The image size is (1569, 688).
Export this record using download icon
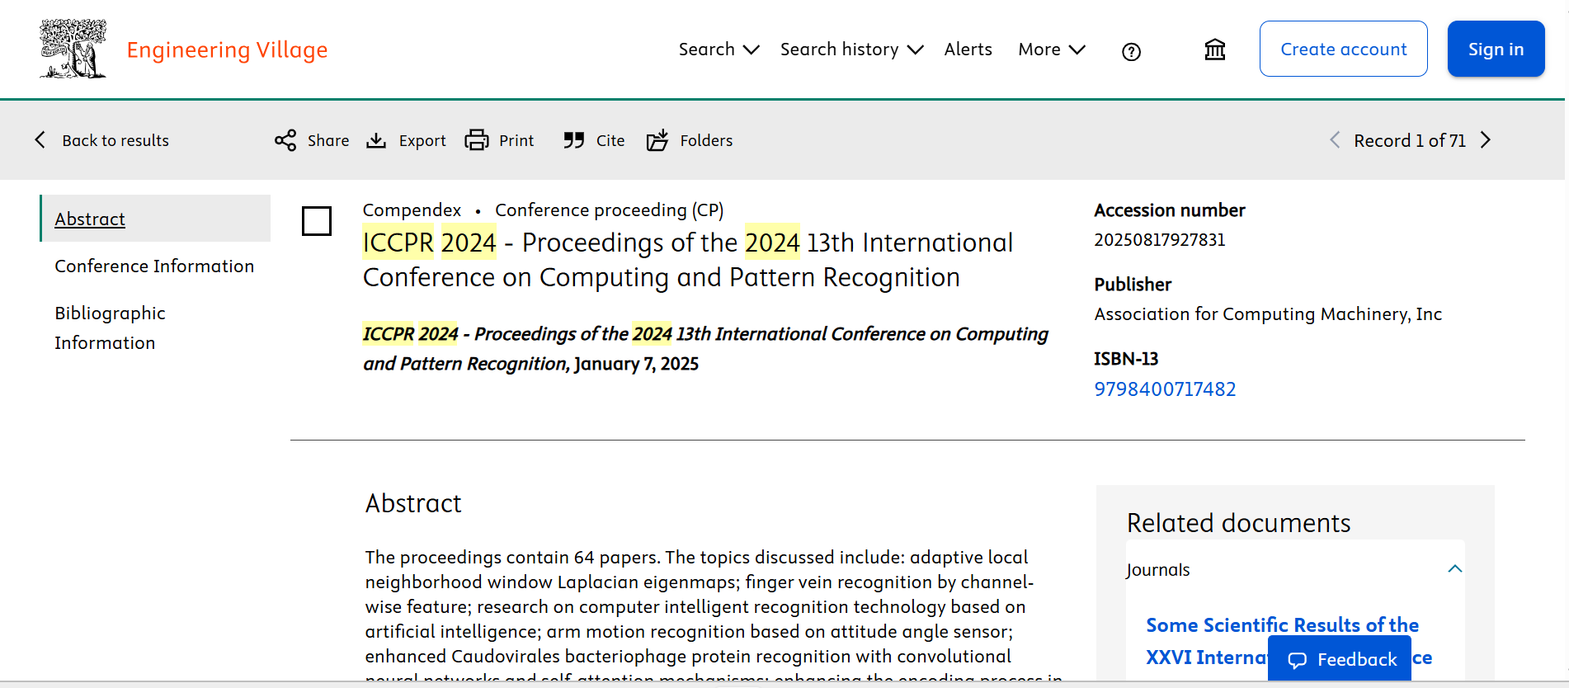[x=376, y=140]
